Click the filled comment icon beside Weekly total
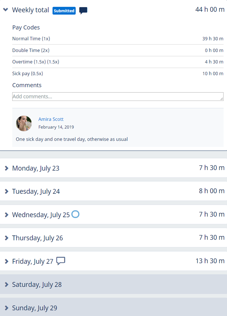 (83, 11)
